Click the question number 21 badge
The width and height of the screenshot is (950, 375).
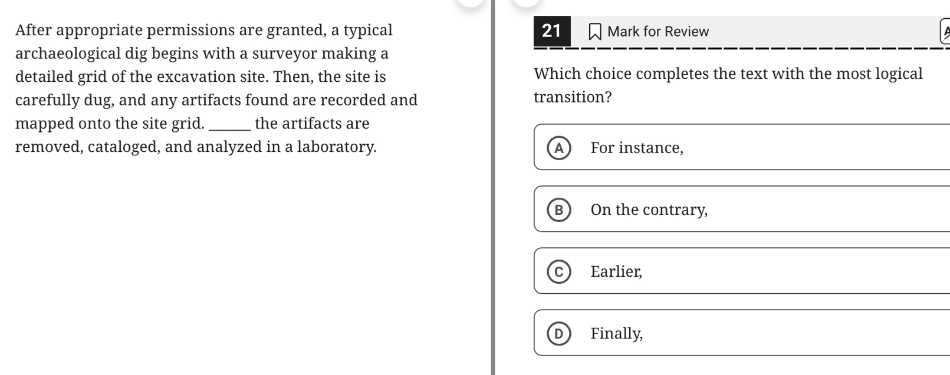click(x=551, y=31)
